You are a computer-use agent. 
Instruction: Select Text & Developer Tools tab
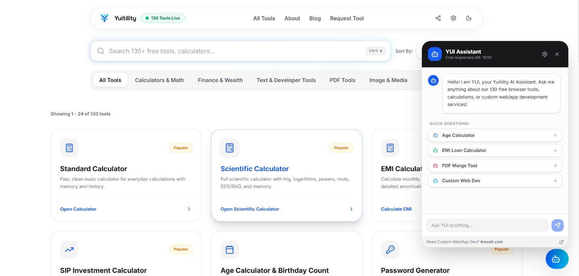[x=286, y=80]
